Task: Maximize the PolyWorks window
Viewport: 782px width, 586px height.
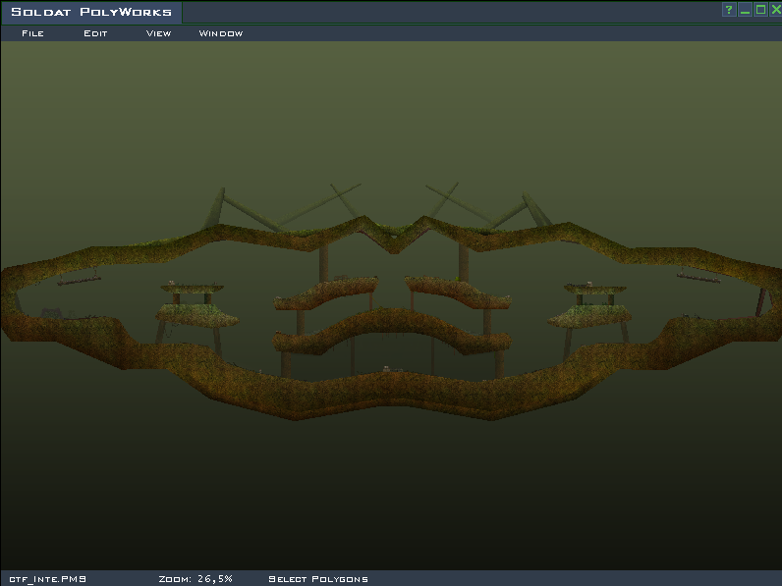Action: pyautogui.click(x=760, y=10)
